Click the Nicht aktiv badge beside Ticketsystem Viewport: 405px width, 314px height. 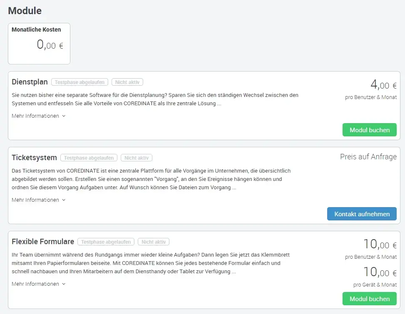pyautogui.click(x=137, y=158)
